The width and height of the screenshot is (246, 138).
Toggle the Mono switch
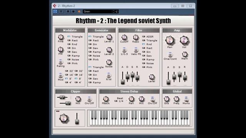coord(186,99)
